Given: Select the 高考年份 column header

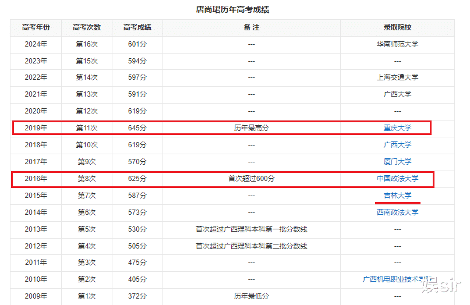Looking at the screenshot, I should click(x=36, y=27).
